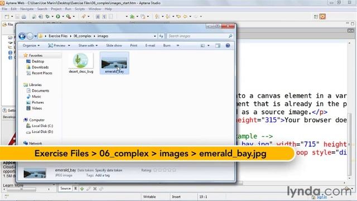
Task: Click the Debug bug icon in Aptana toolbar
Action: [x=47, y=16]
